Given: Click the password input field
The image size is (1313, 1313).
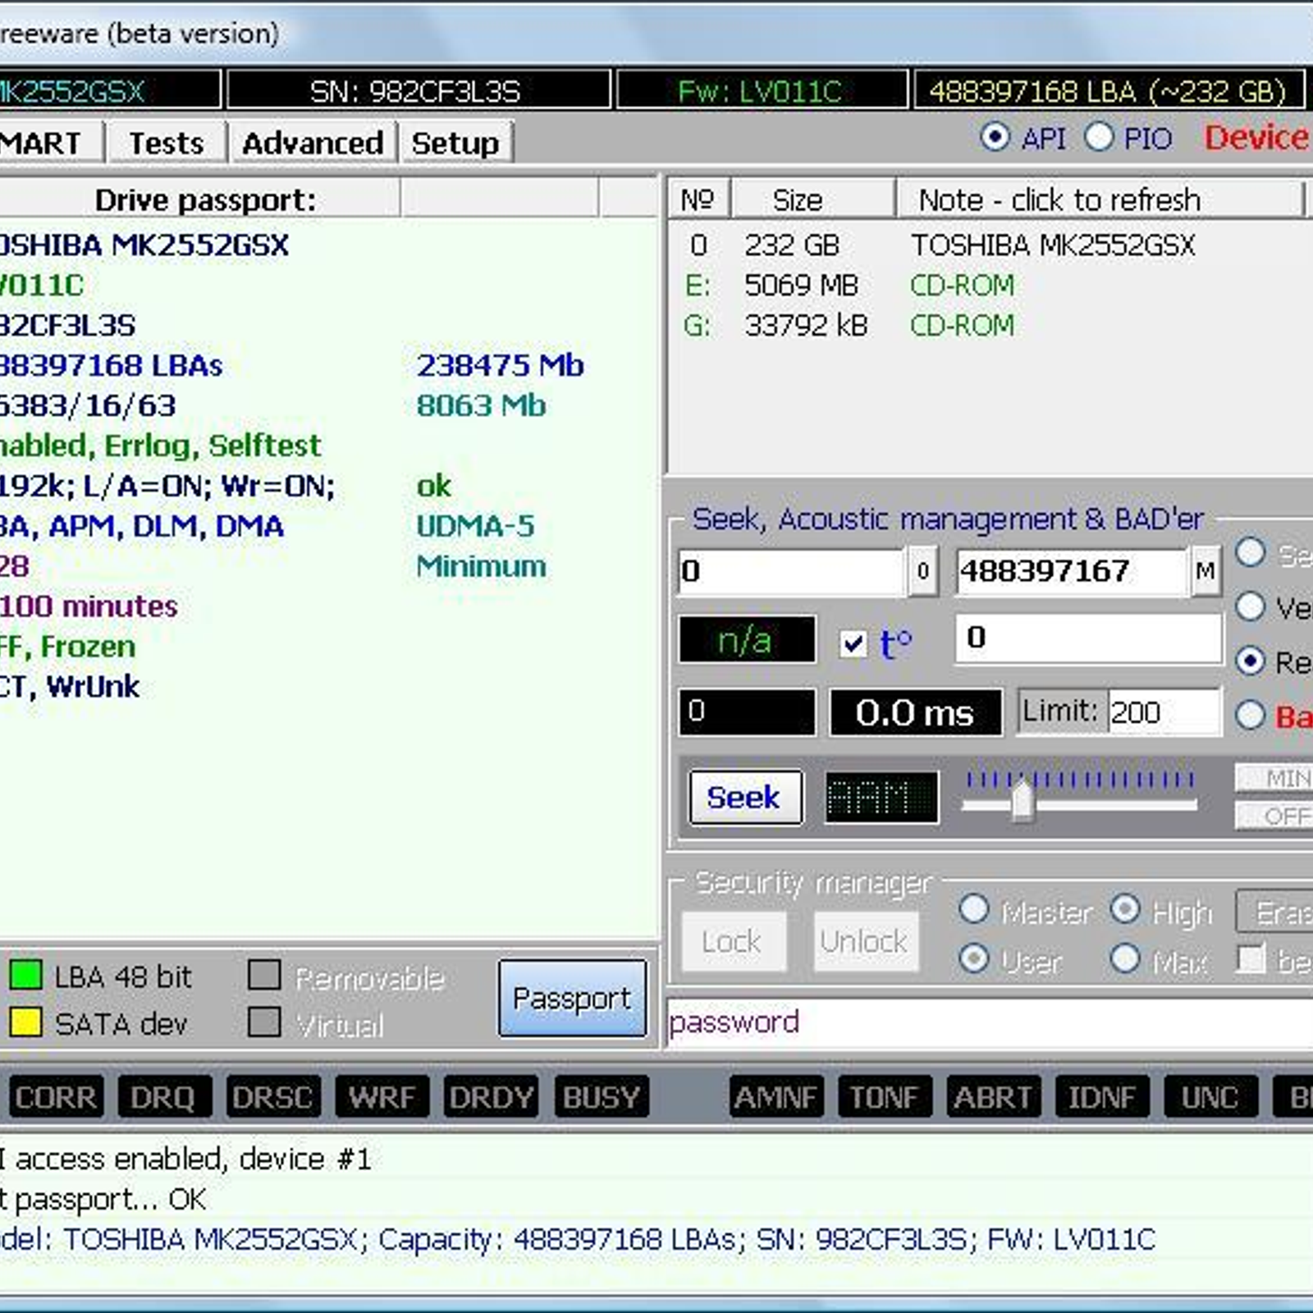Looking at the screenshot, I should 990,1022.
